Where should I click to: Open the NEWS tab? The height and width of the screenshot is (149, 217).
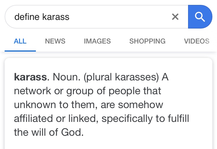point(55,41)
